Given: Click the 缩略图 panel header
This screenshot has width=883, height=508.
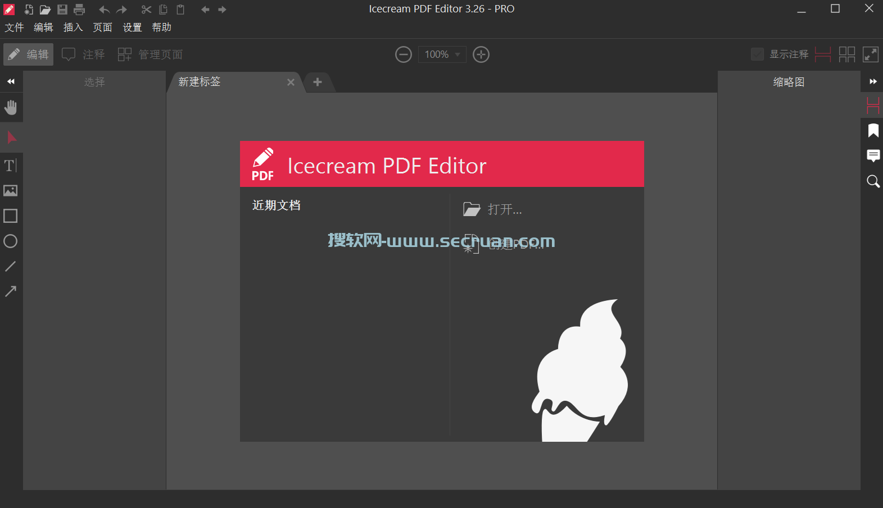Looking at the screenshot, I should click(x=789, y=82).
